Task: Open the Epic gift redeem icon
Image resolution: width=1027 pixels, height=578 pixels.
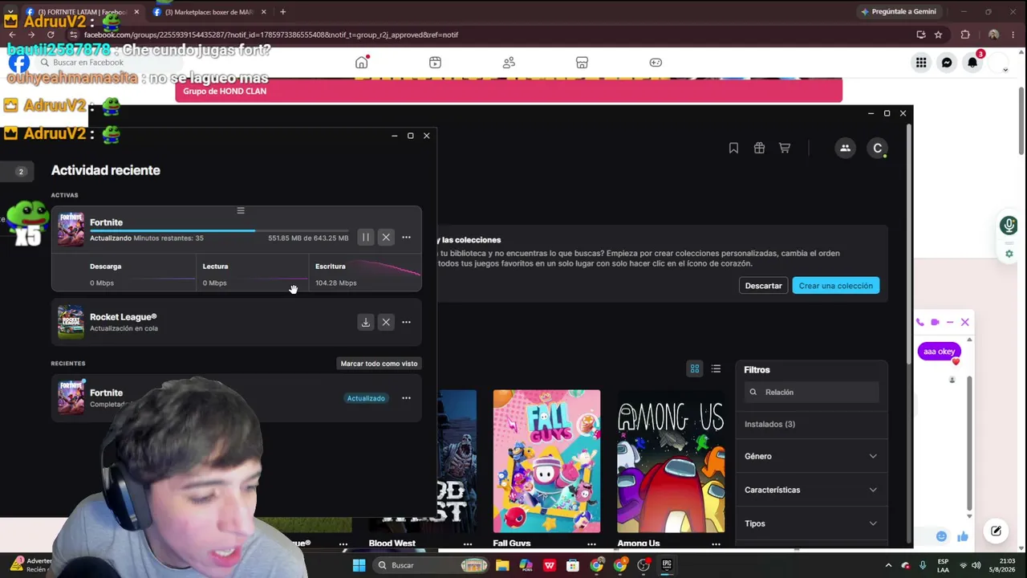Action: click(759, 148)
